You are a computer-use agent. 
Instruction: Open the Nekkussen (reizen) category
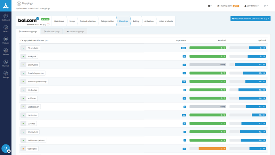(x=36, y=140)
